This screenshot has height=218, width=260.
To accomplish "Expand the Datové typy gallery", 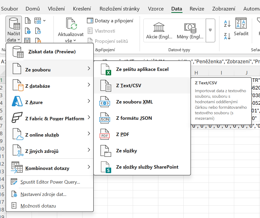I will (x=210, y=30).
